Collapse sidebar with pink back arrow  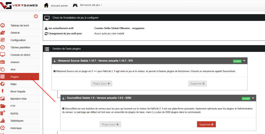[36, 16]
